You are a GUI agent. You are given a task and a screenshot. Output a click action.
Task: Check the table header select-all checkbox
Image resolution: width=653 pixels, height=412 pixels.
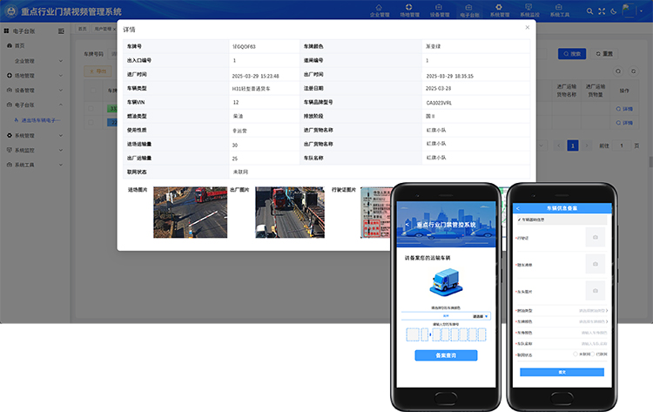click(91, 90)
